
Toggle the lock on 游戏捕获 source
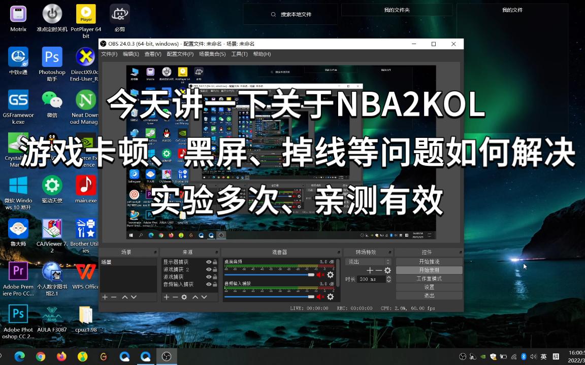(x=215, y=277)
